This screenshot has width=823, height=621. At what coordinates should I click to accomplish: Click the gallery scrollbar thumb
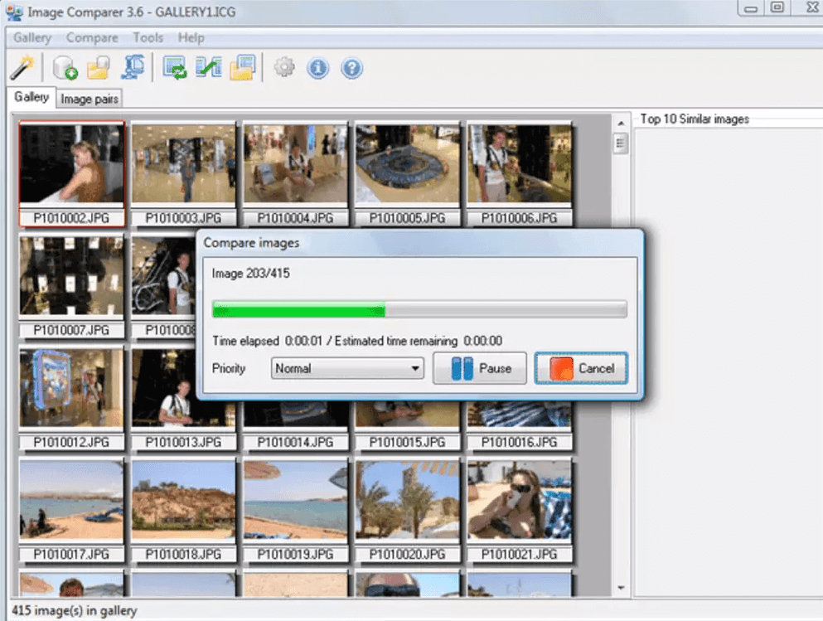621,143
